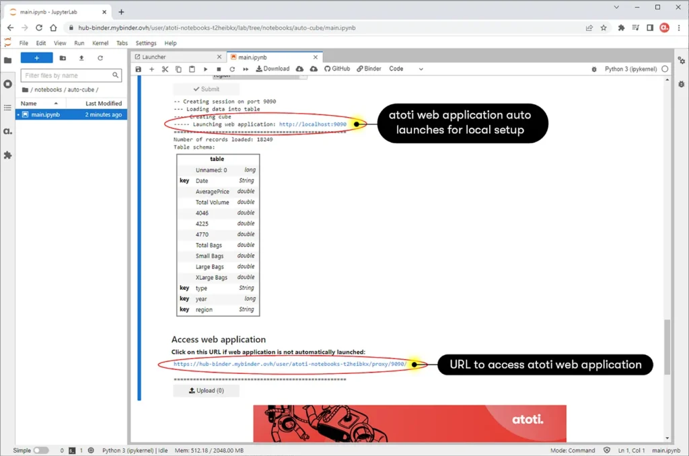
Task: Click the Binder toolbar button
Action: [369, 69]
